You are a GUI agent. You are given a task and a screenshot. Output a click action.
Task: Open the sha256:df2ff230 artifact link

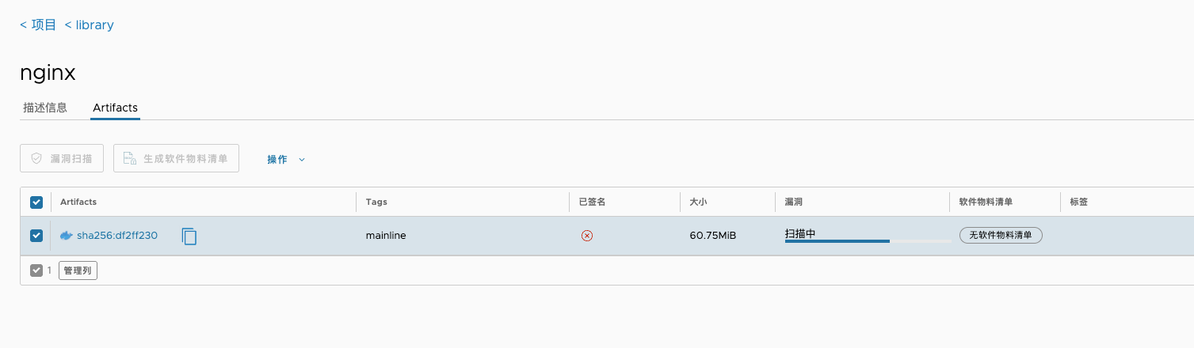pos(117,236)
